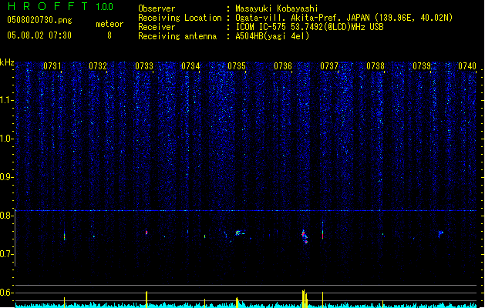Click the meteor echo just after 0731

[x=64, y=236]
